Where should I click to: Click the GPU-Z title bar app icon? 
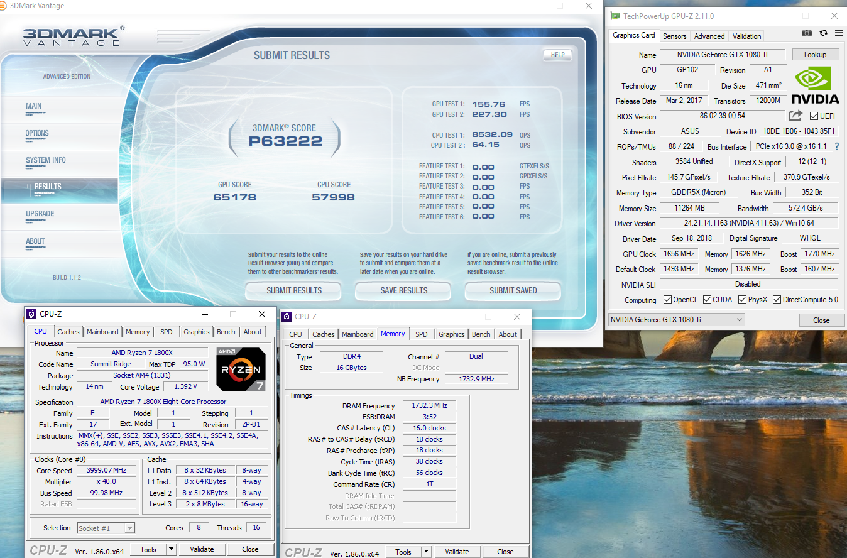615,16
